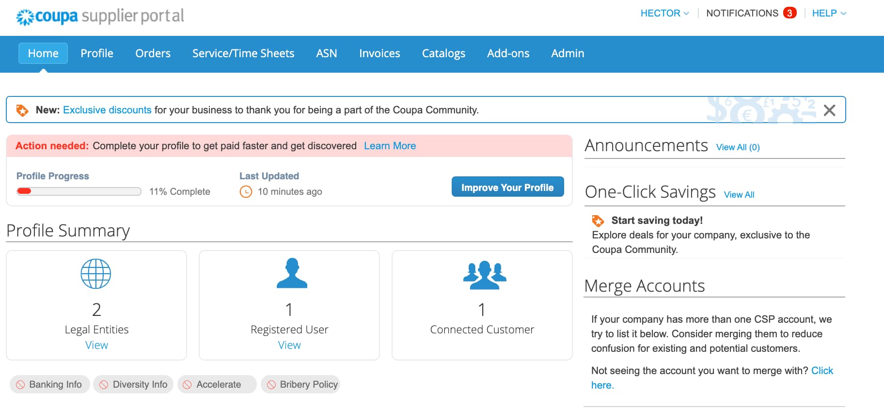Image resolution: width=884 pixels, height=408 pixels.
Task: Click the Last Updated clock icon
Action: (246, 192)
